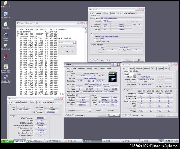This screenshot has width=180, height=149.
Task: Open SPD tab in the processor CPU-Z window
Action: 95,69
